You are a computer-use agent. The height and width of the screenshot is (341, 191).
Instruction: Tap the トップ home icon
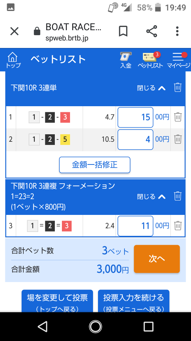pyautogui.click(x=13, y=60)
